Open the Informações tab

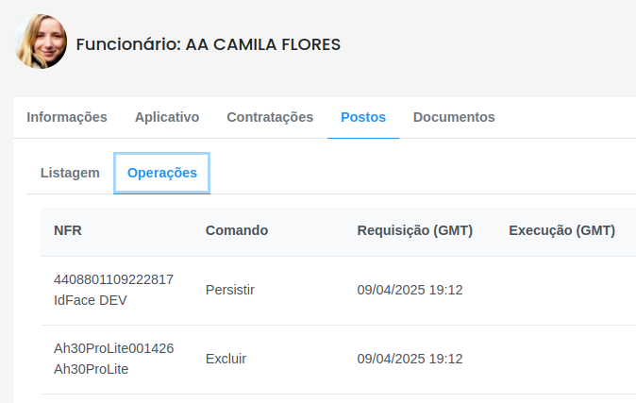click(67, 117)
